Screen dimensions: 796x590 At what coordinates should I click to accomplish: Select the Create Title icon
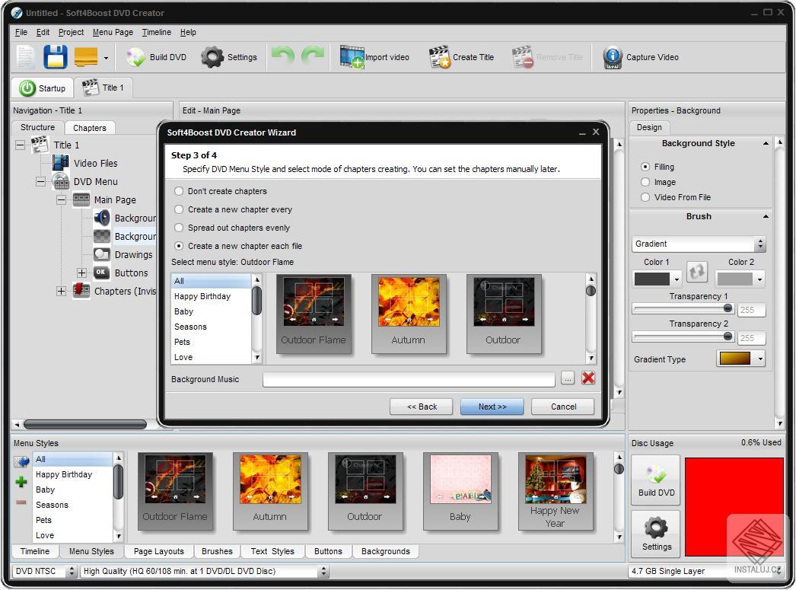(x=462, y=56)
